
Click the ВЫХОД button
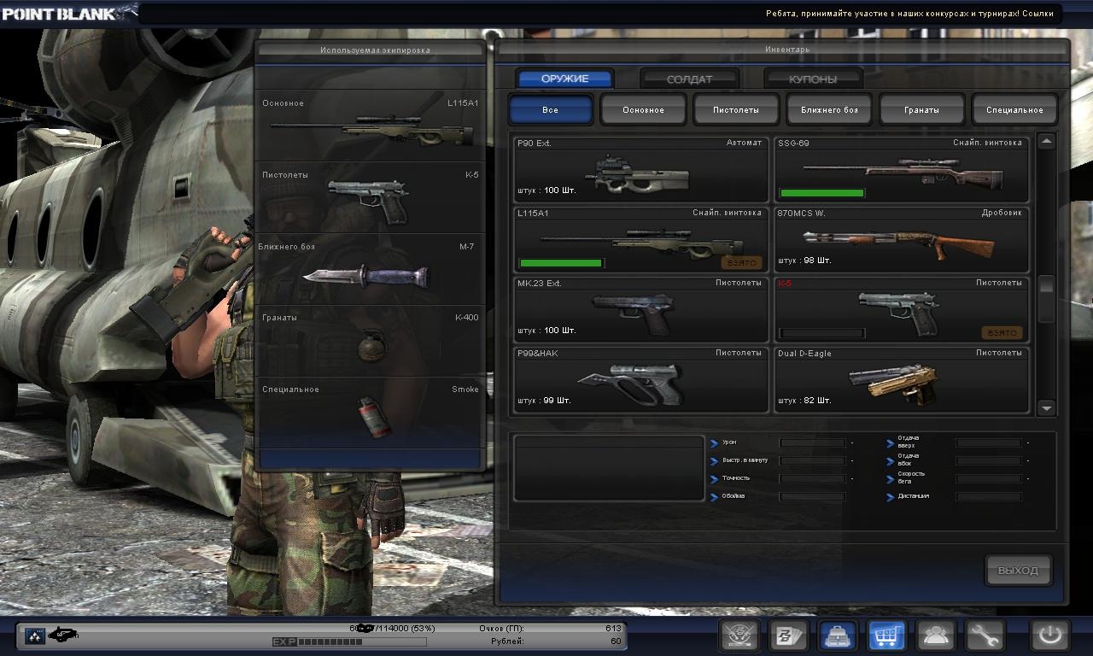pos(1018,571)
